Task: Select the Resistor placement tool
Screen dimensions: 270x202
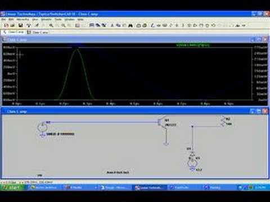Action: (x=171, y=25)
